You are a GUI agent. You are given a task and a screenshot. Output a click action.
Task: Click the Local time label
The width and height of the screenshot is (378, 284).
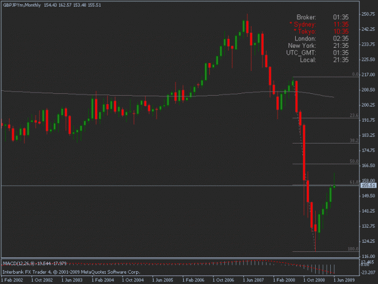(x=308, y=60)
